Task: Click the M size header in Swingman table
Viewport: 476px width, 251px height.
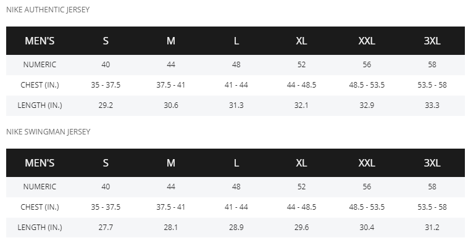Action: [x=171, y=163]
